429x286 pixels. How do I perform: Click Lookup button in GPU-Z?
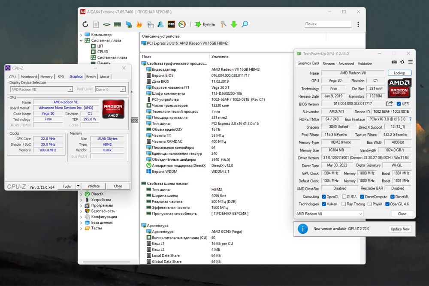point(399,73)
